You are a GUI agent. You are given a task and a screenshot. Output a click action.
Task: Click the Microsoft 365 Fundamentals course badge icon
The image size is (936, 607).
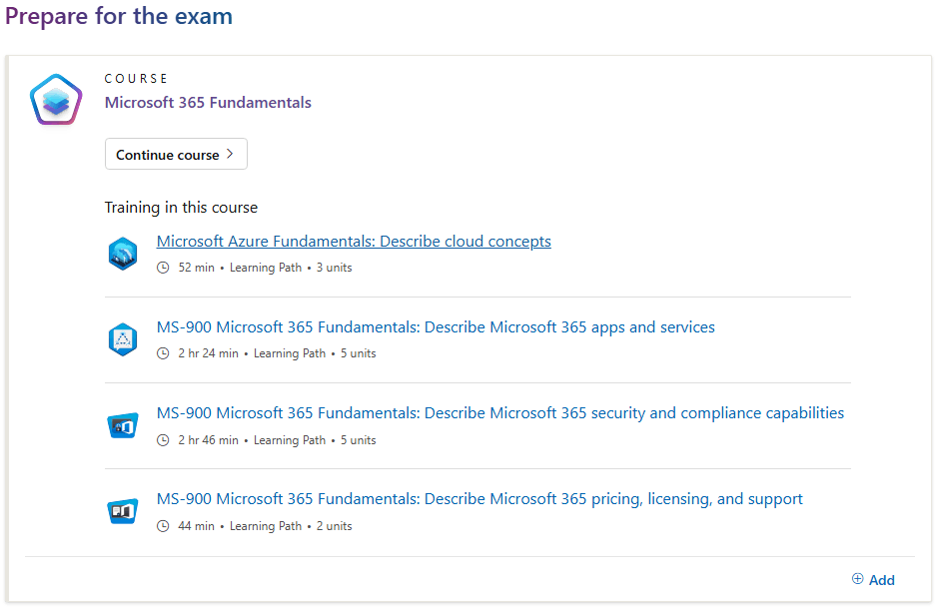click(x=56, y=100)
